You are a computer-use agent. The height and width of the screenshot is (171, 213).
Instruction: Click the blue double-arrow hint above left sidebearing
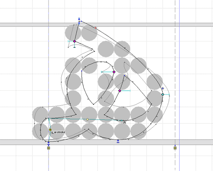49,144
